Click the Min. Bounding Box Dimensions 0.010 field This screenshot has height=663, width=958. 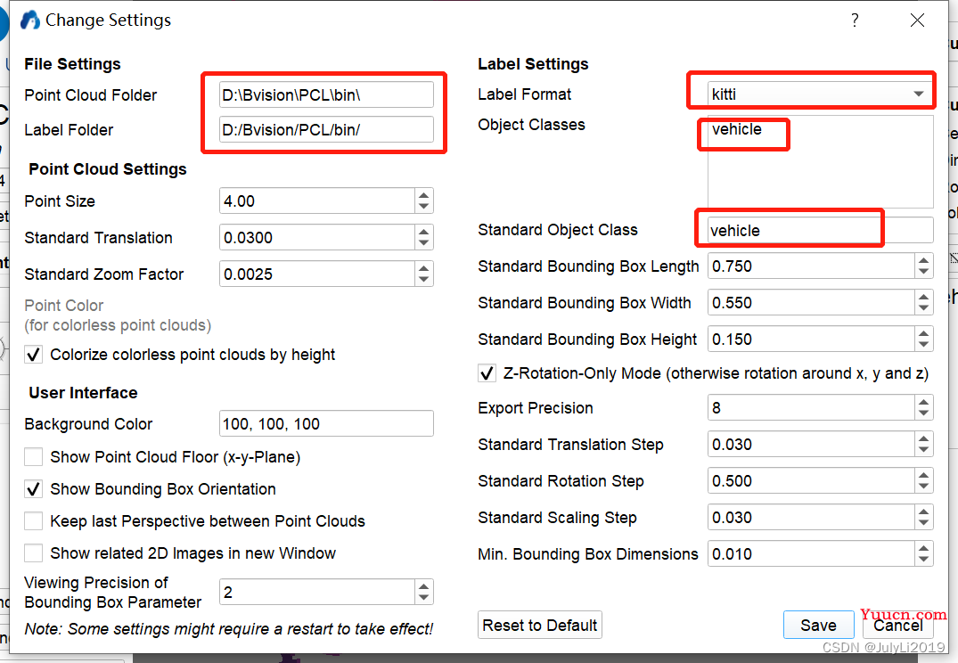pos(811,554)
